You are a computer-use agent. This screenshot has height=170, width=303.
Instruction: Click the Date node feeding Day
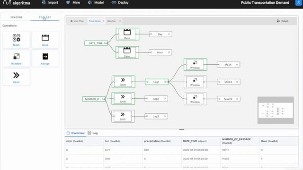(127, 34)
